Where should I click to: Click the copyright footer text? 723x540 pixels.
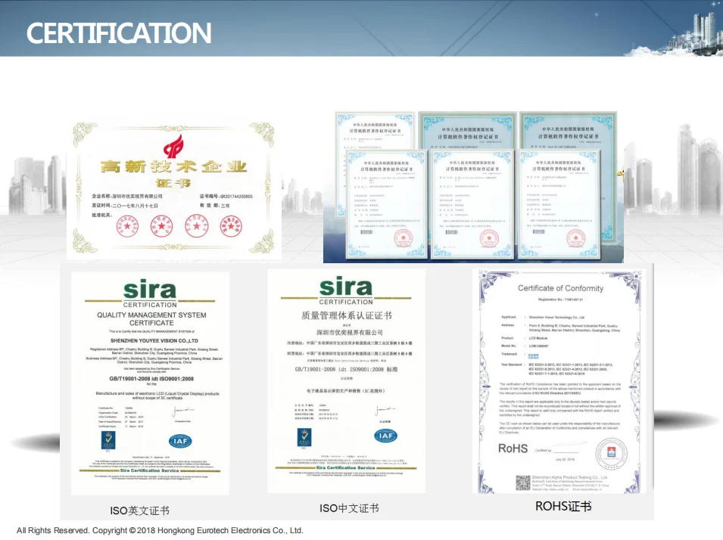160,530
